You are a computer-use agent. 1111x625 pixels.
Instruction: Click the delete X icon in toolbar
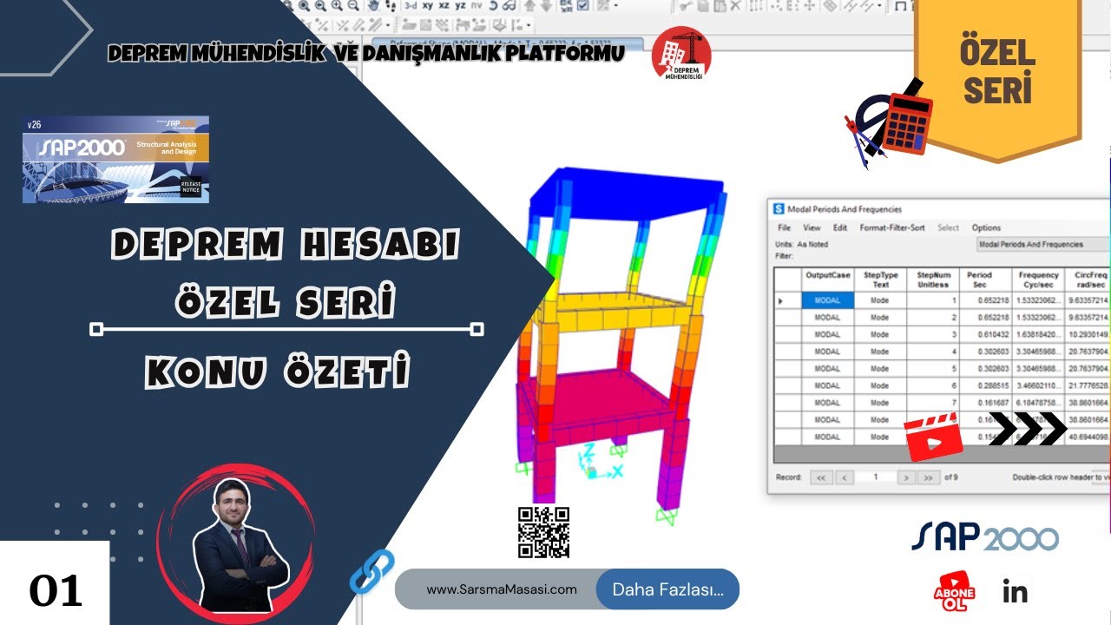(x=736, y=5)
